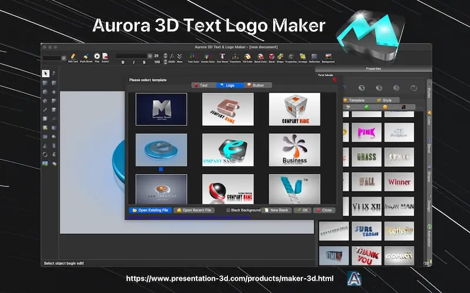Select the 3D text T tool
Viewport: 470px width, 293px height.
coord(54,110)
